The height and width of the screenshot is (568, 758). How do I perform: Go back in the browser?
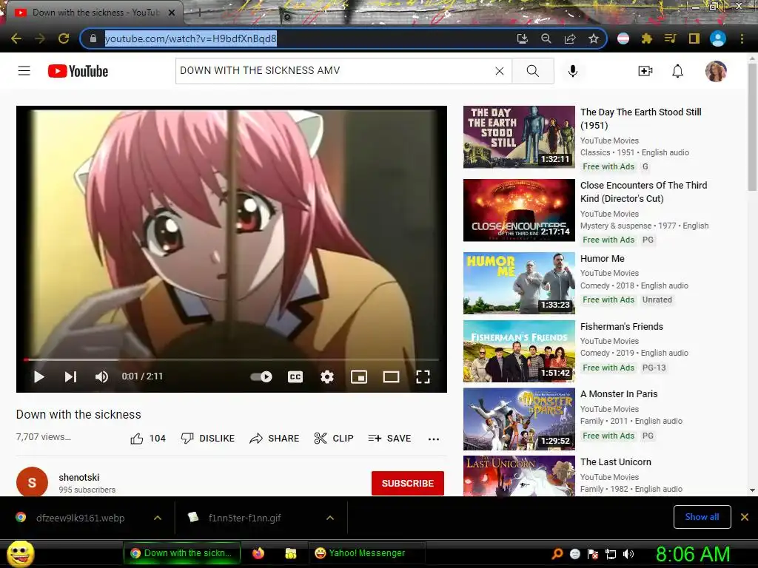point(16,38)
